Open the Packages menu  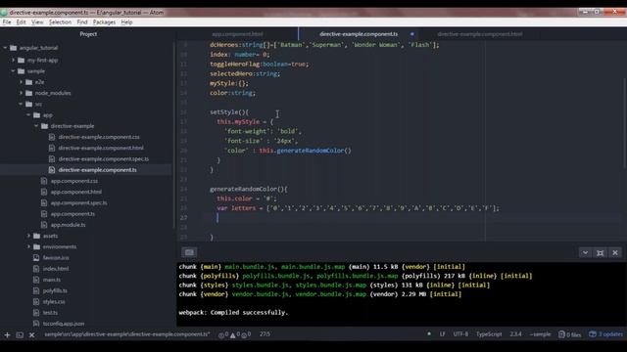[104, 22]
